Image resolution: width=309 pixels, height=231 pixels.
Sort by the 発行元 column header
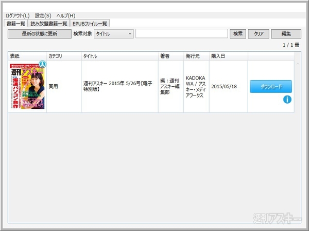196,56
